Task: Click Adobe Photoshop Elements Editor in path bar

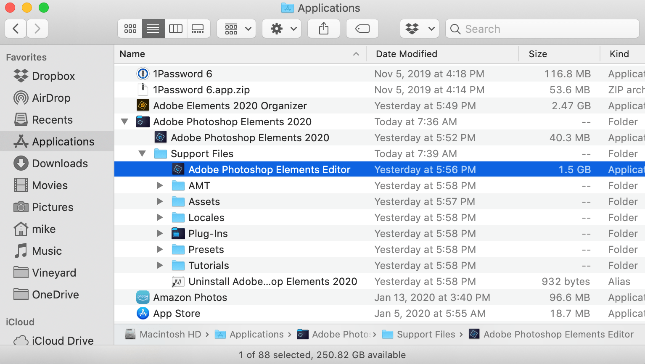Action: point(551,335)
